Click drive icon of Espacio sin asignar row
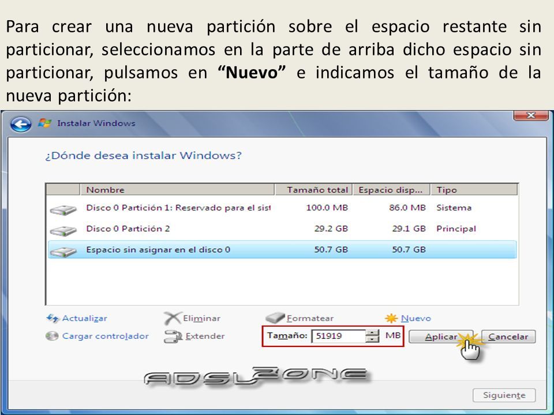The width and height of the screenshot is (554, 415). pos(63,252)
